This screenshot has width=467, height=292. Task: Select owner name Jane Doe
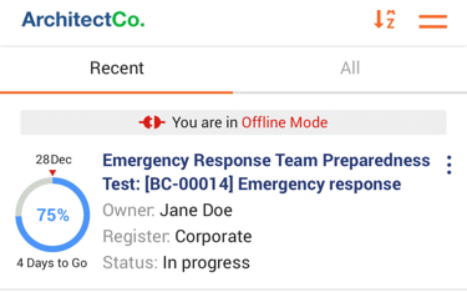tap(196, 210)
